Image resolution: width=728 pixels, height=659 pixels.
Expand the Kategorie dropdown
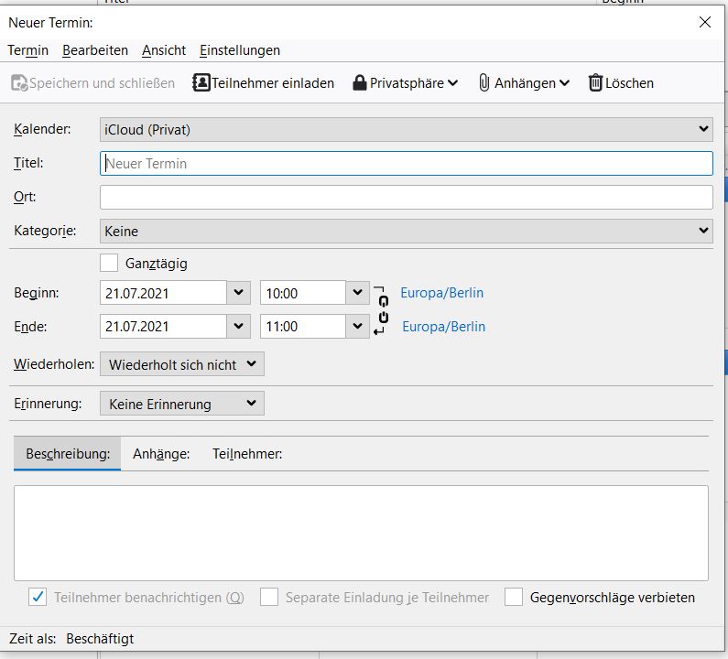[406, 232]
